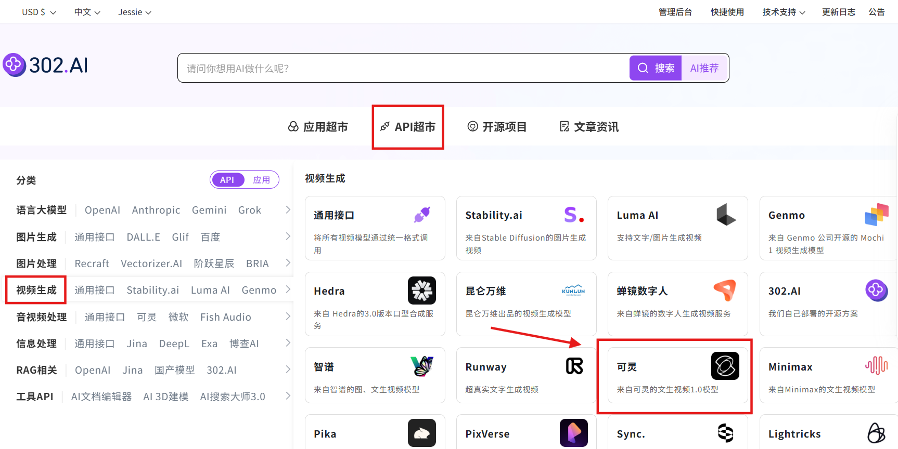
Task: Open the DeepL link
Action: tap(174, 344)
